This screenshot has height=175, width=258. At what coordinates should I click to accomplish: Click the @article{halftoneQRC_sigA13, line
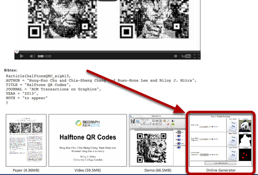38,76
